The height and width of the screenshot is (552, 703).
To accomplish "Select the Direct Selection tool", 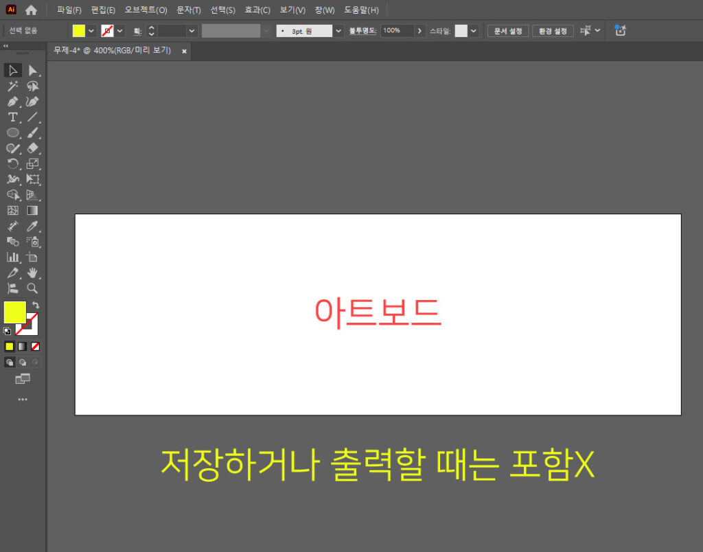I will click(32, 71).
